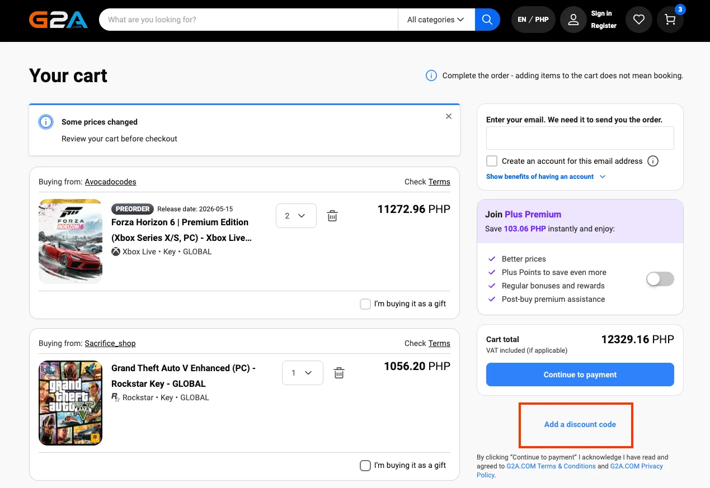The image size is (710, 488).
Task: Click Sign in link
Action: tap(601, 13)
